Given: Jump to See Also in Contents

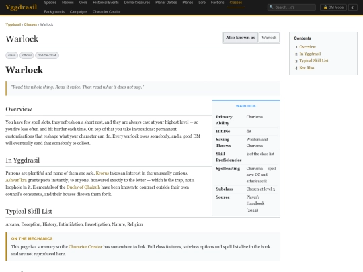Looking at the screenshot, I should pyautogui.click(x=307, y=68).
